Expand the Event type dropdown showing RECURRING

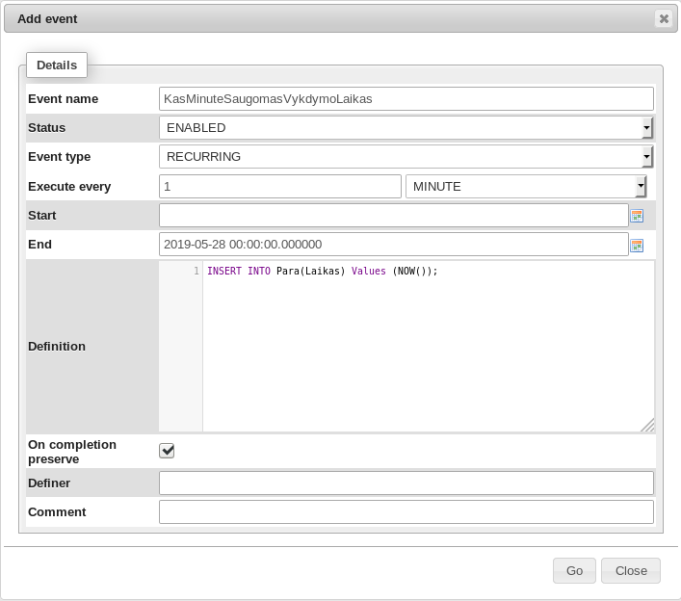point(406,157)
